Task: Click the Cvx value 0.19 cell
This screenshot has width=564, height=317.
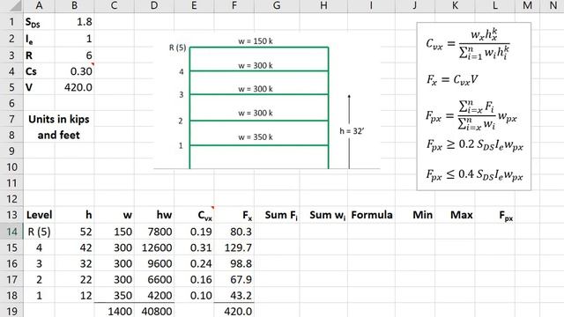Action: click(x=194, y=232)
